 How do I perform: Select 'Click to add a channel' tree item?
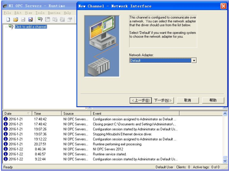31,27
